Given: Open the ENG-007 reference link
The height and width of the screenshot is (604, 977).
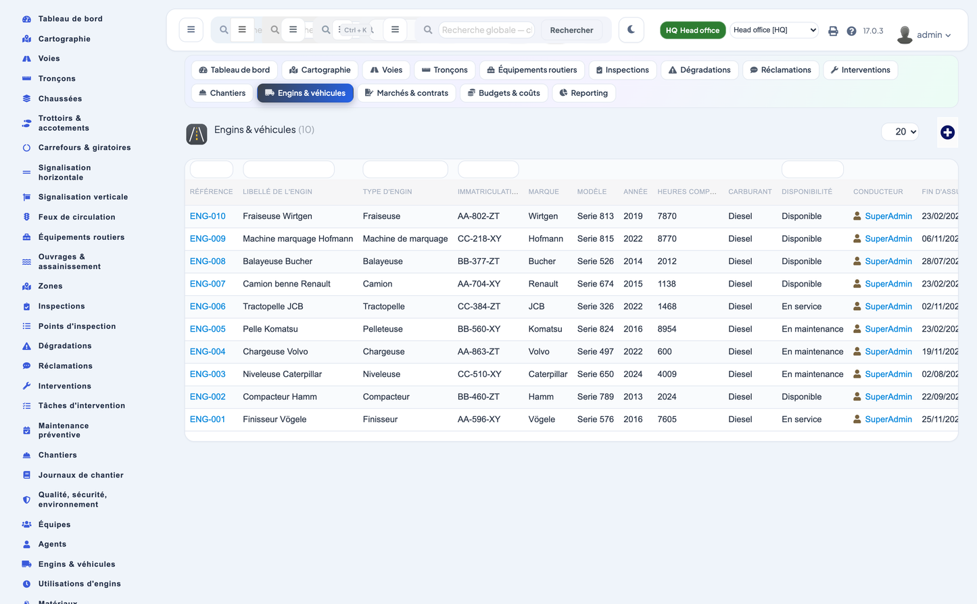Looking at the screenshot, I should click(x=208, y=284).
